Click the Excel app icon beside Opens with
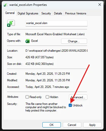The image size is (106, 131). point(28,41)
